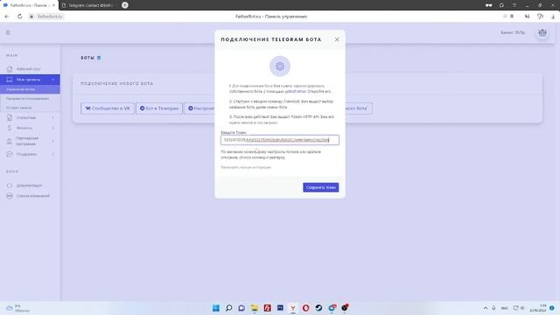Click the Статистика document icon

point(10,117)
